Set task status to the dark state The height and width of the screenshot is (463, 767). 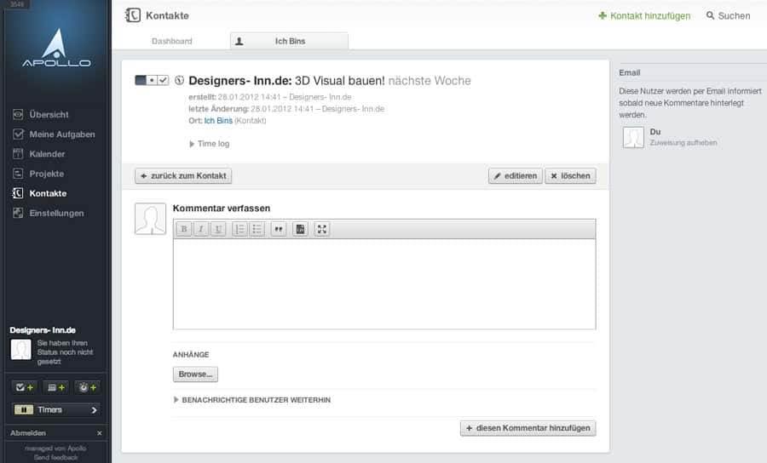point(141,80)
